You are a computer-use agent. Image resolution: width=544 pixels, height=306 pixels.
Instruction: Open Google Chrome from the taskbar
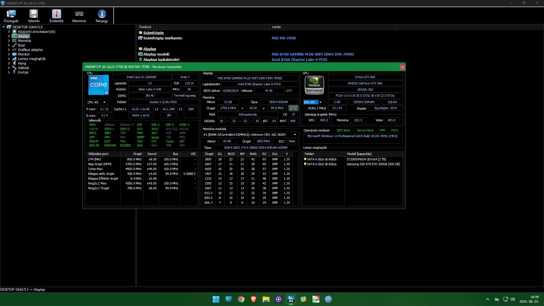(241, 299)
